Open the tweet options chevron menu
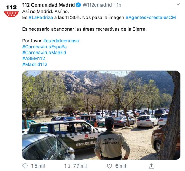Screen dimensions: 185x171 [x=178, y=4]
